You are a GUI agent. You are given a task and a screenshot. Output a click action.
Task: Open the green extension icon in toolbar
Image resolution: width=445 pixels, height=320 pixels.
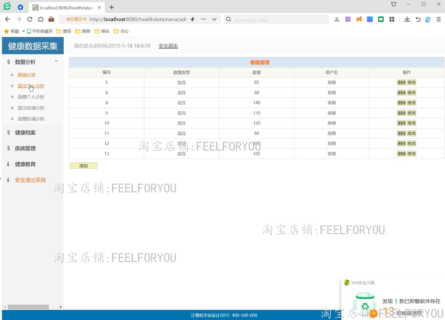[x=381, y=19]
